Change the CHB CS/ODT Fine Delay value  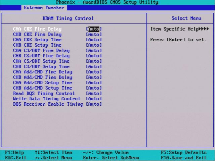pos(94,56)
